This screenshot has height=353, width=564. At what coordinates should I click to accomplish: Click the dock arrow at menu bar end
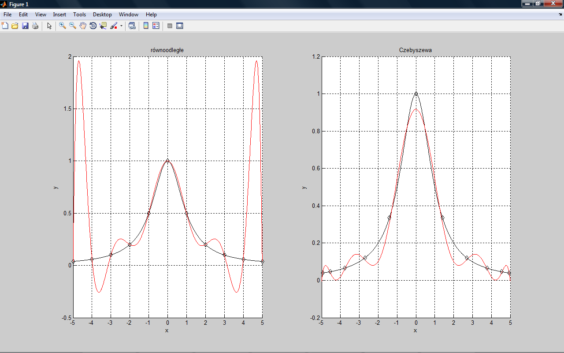(560, 15)
